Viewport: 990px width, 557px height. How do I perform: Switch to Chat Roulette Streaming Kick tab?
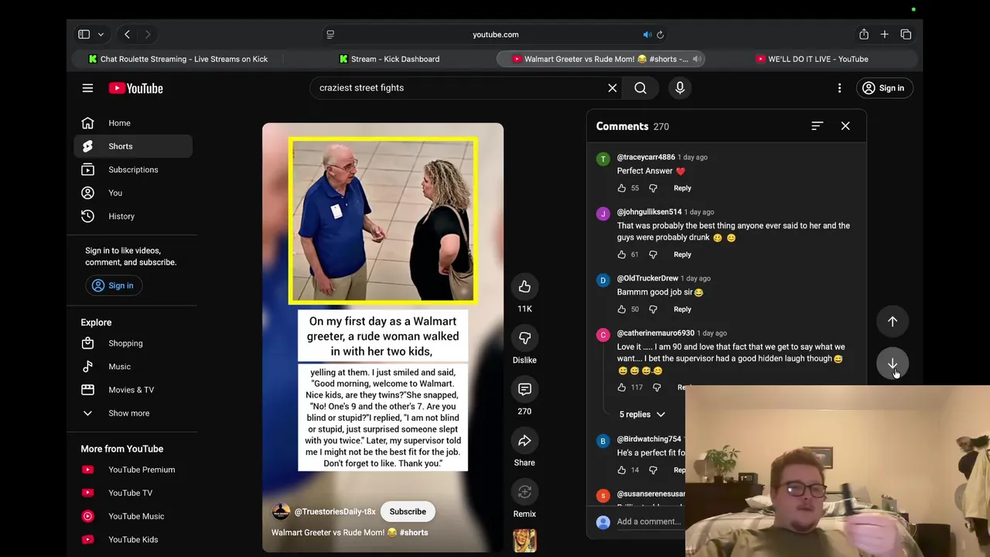tap(178, 59)
